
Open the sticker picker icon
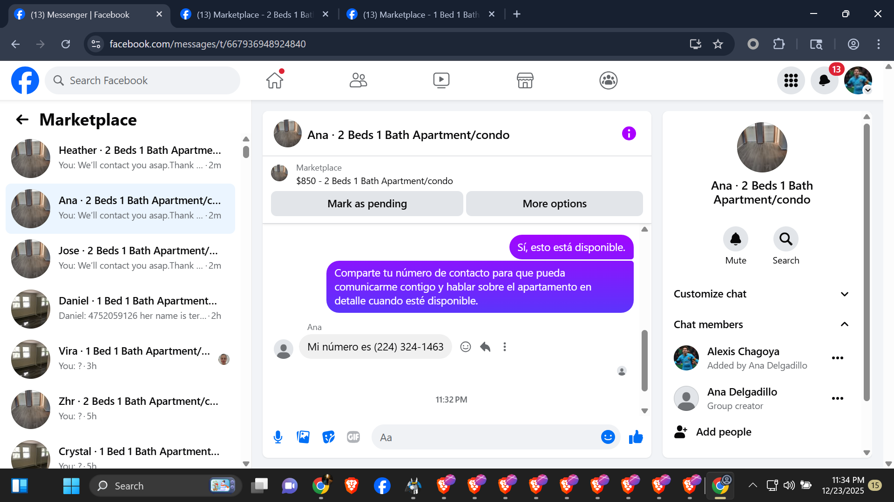(x=328, y=437)
